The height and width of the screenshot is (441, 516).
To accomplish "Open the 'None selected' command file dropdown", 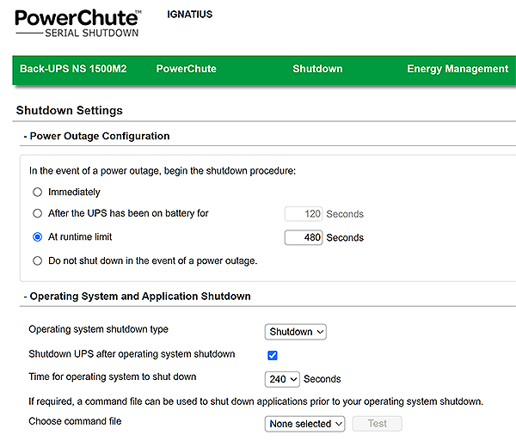I will point(304,424).
